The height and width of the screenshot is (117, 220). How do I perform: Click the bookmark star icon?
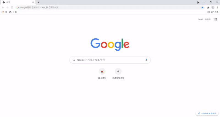[202, 8]
